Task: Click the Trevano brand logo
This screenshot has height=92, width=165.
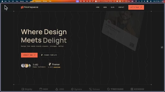Action: pyautogui.click(x=115, y=89)
